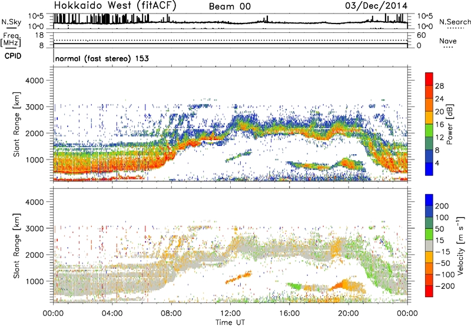471x326 pixels.
Task: Pick the bright blue top segment of Velocity colorbar
Action: (x=429, y=200)
